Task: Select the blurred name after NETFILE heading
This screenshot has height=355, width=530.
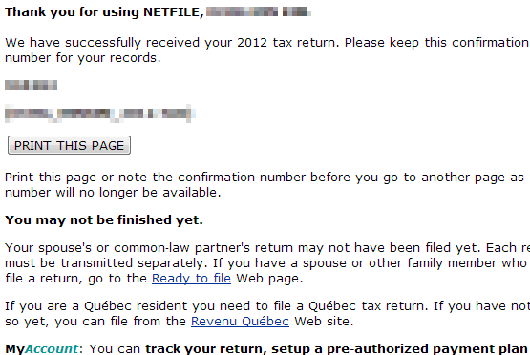Action: (259, 11)
